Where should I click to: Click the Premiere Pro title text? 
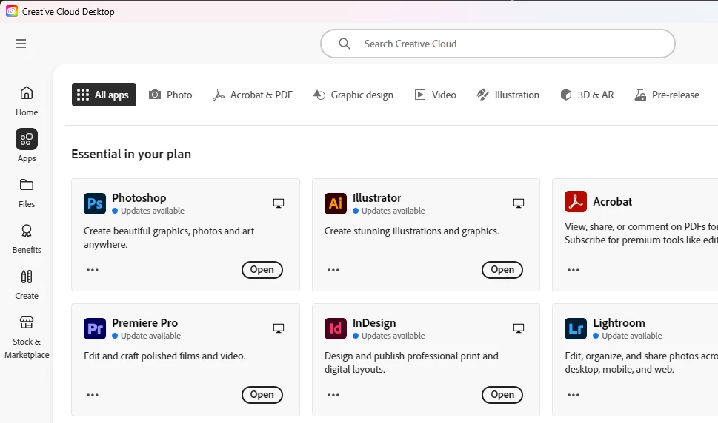(144, 323)
